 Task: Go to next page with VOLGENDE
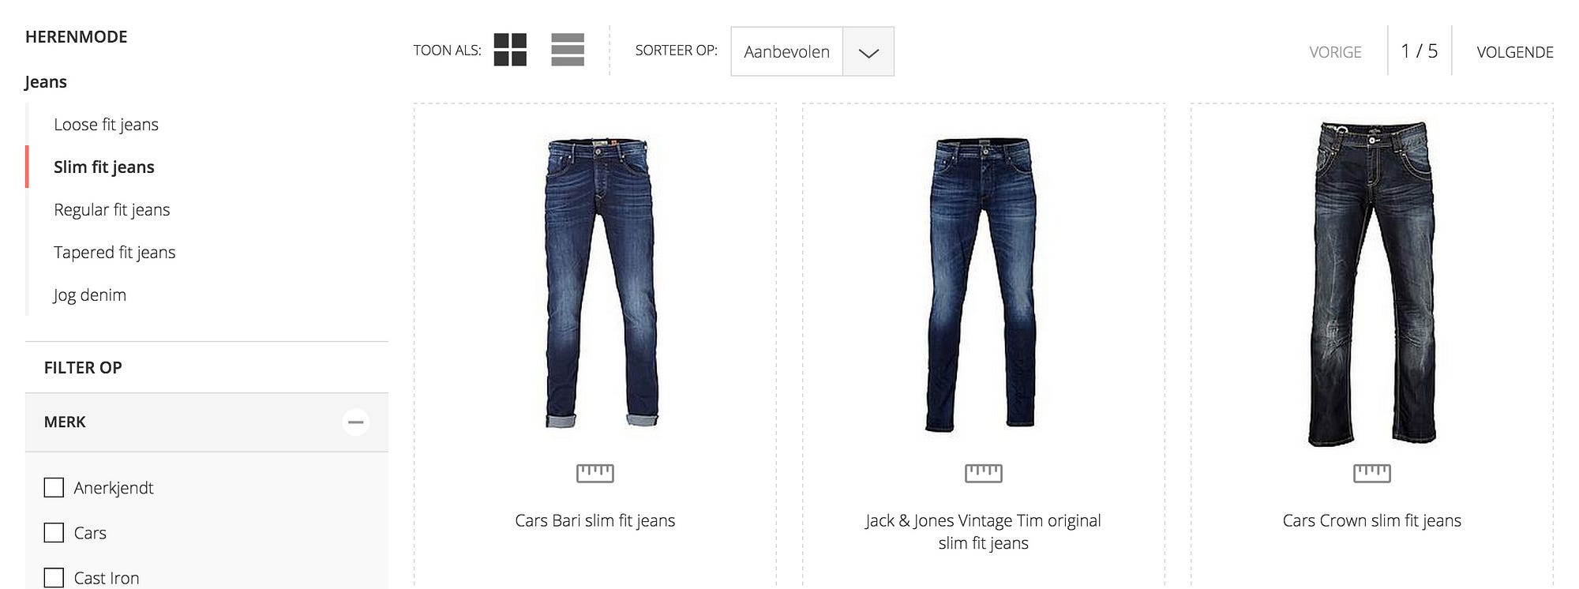coord(1515,52)
